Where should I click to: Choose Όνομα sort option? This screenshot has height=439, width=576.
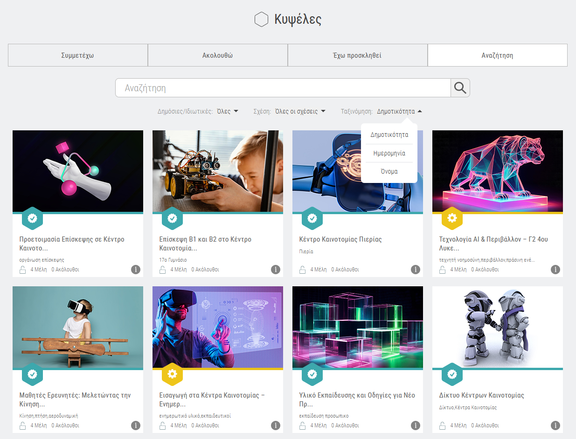click(x=389, y=171)
